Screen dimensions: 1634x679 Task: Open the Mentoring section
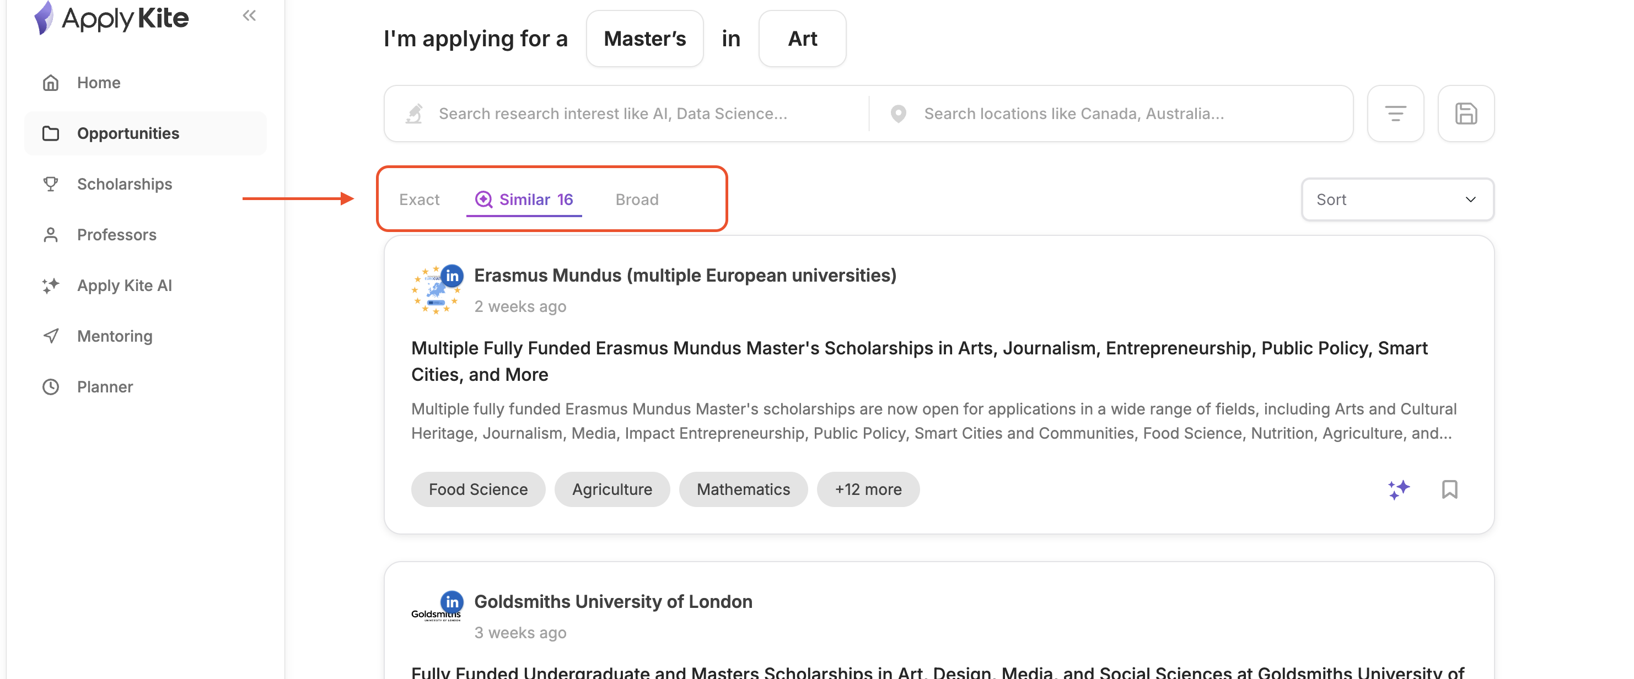(115, 336)
